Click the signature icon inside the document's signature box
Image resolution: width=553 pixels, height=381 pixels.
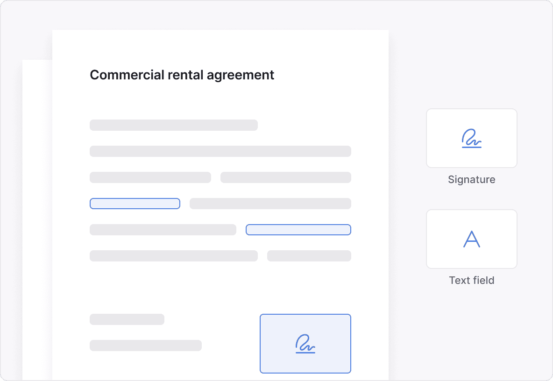pos(305,344)
